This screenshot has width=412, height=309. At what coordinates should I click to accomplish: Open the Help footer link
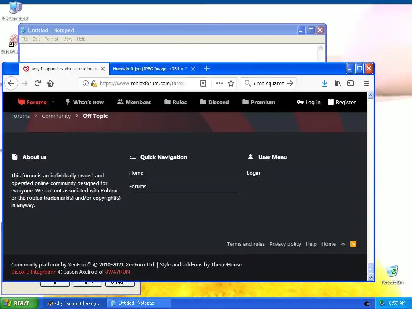point(311,244)
